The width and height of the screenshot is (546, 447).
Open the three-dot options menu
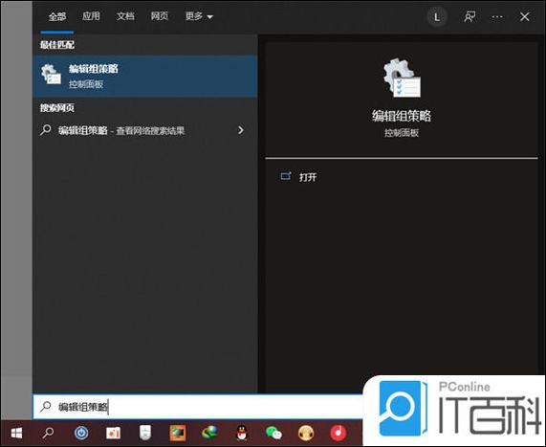pos(497,16)
